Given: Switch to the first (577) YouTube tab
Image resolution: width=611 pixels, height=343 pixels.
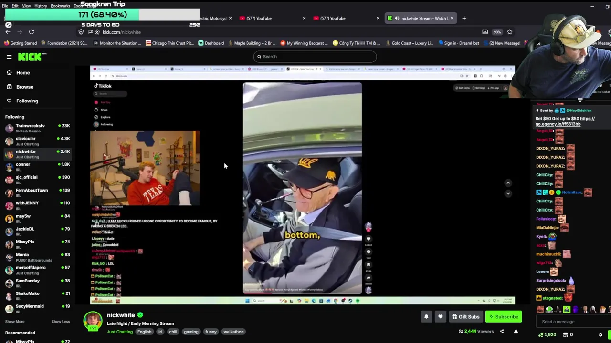Looking at the screenshot, I should click(272, 18).
